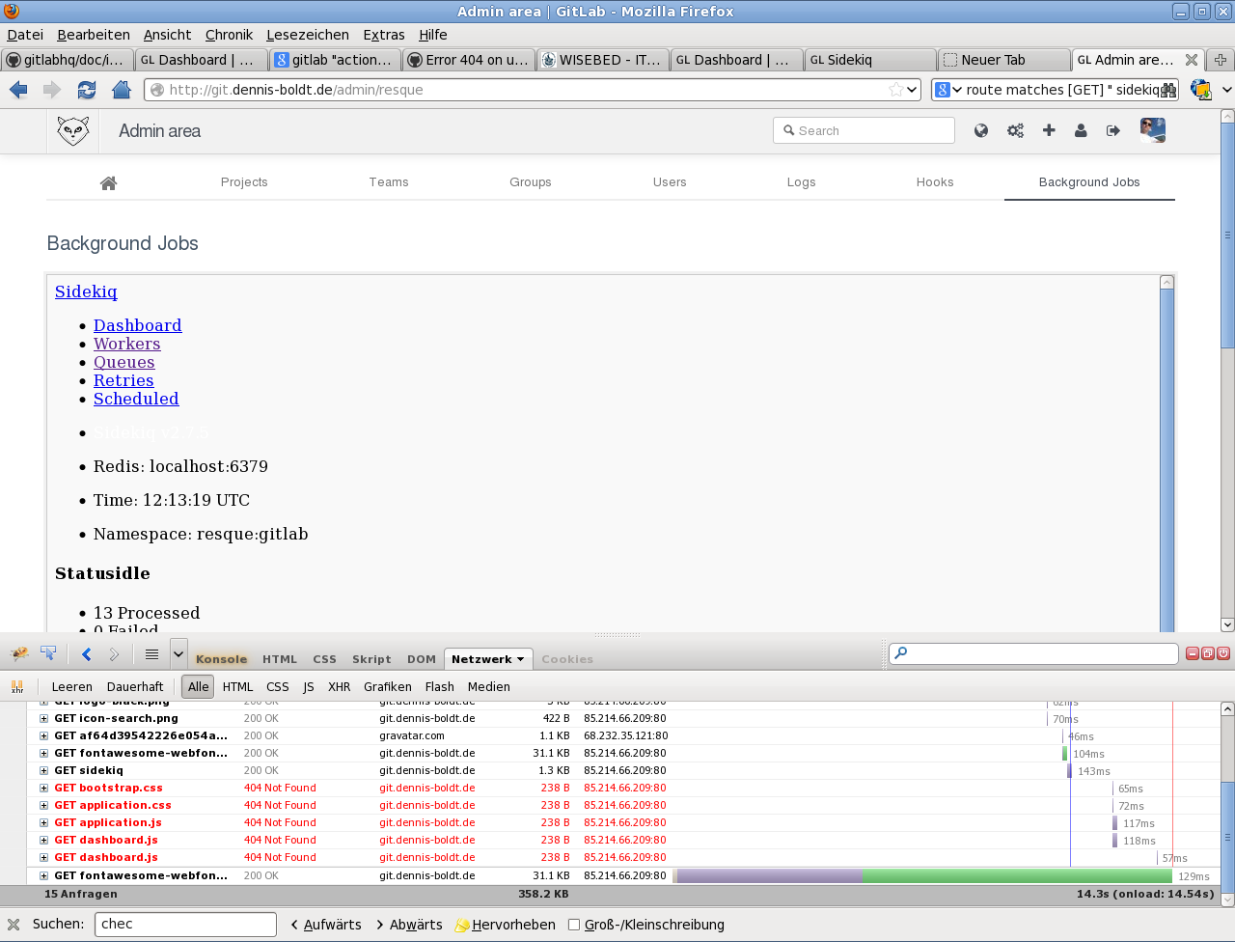Viewport: 1235px width, 942px height.
Task: Open the toolbar overflow chevron
Action: pyautogui.click(x=1226, y=90)
